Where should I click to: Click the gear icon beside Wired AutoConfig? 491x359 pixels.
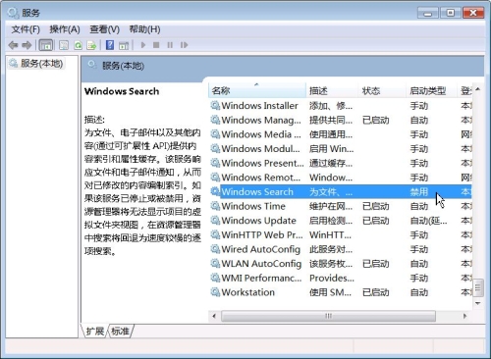(215, 249)
